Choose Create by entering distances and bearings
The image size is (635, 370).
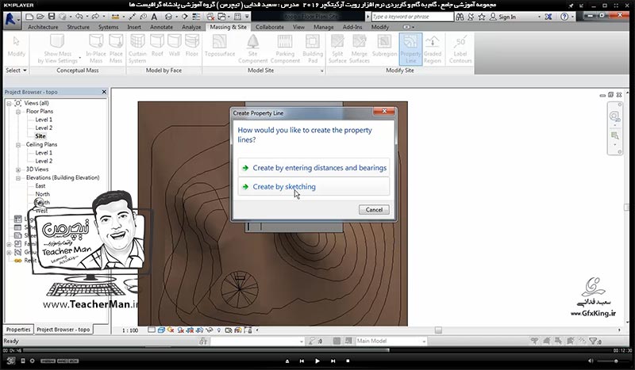(314, 167)
